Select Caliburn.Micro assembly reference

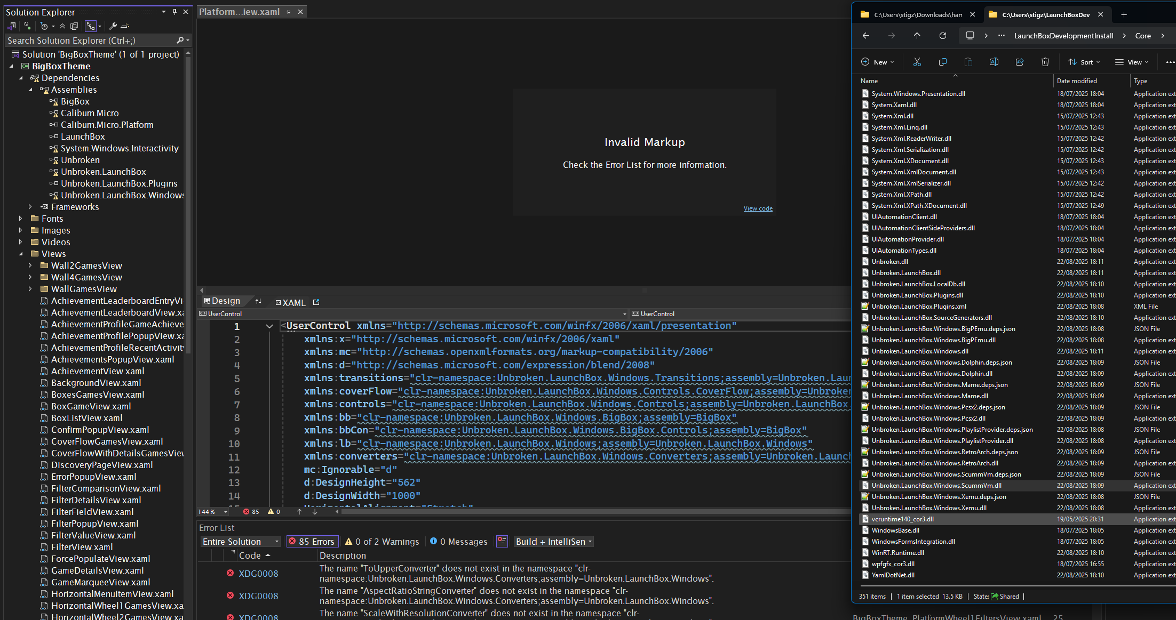90,113
